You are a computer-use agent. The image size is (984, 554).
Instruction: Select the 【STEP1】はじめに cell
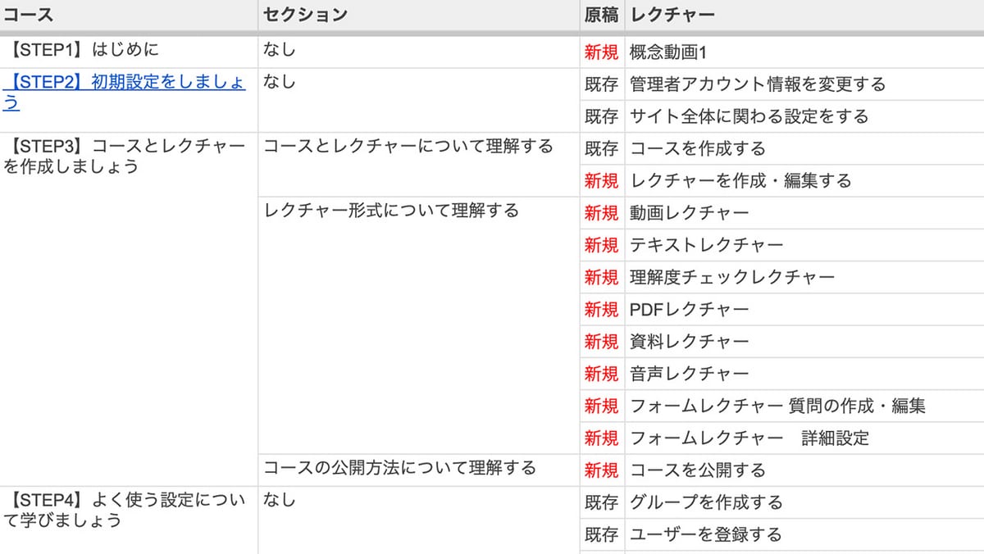point(129,51)
